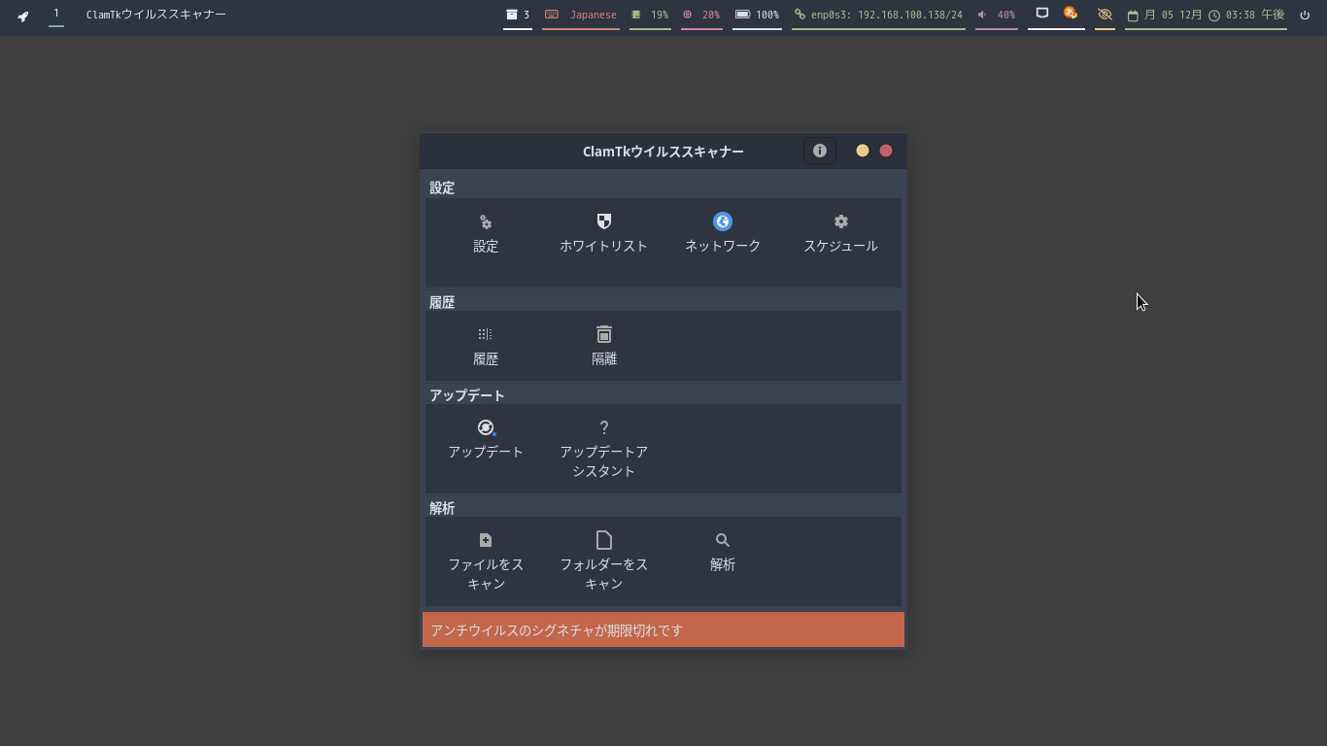The height and width of the screenshot is (746, 1327).
Task: Click the network enp0s3 address indicator
Action: 878,16
